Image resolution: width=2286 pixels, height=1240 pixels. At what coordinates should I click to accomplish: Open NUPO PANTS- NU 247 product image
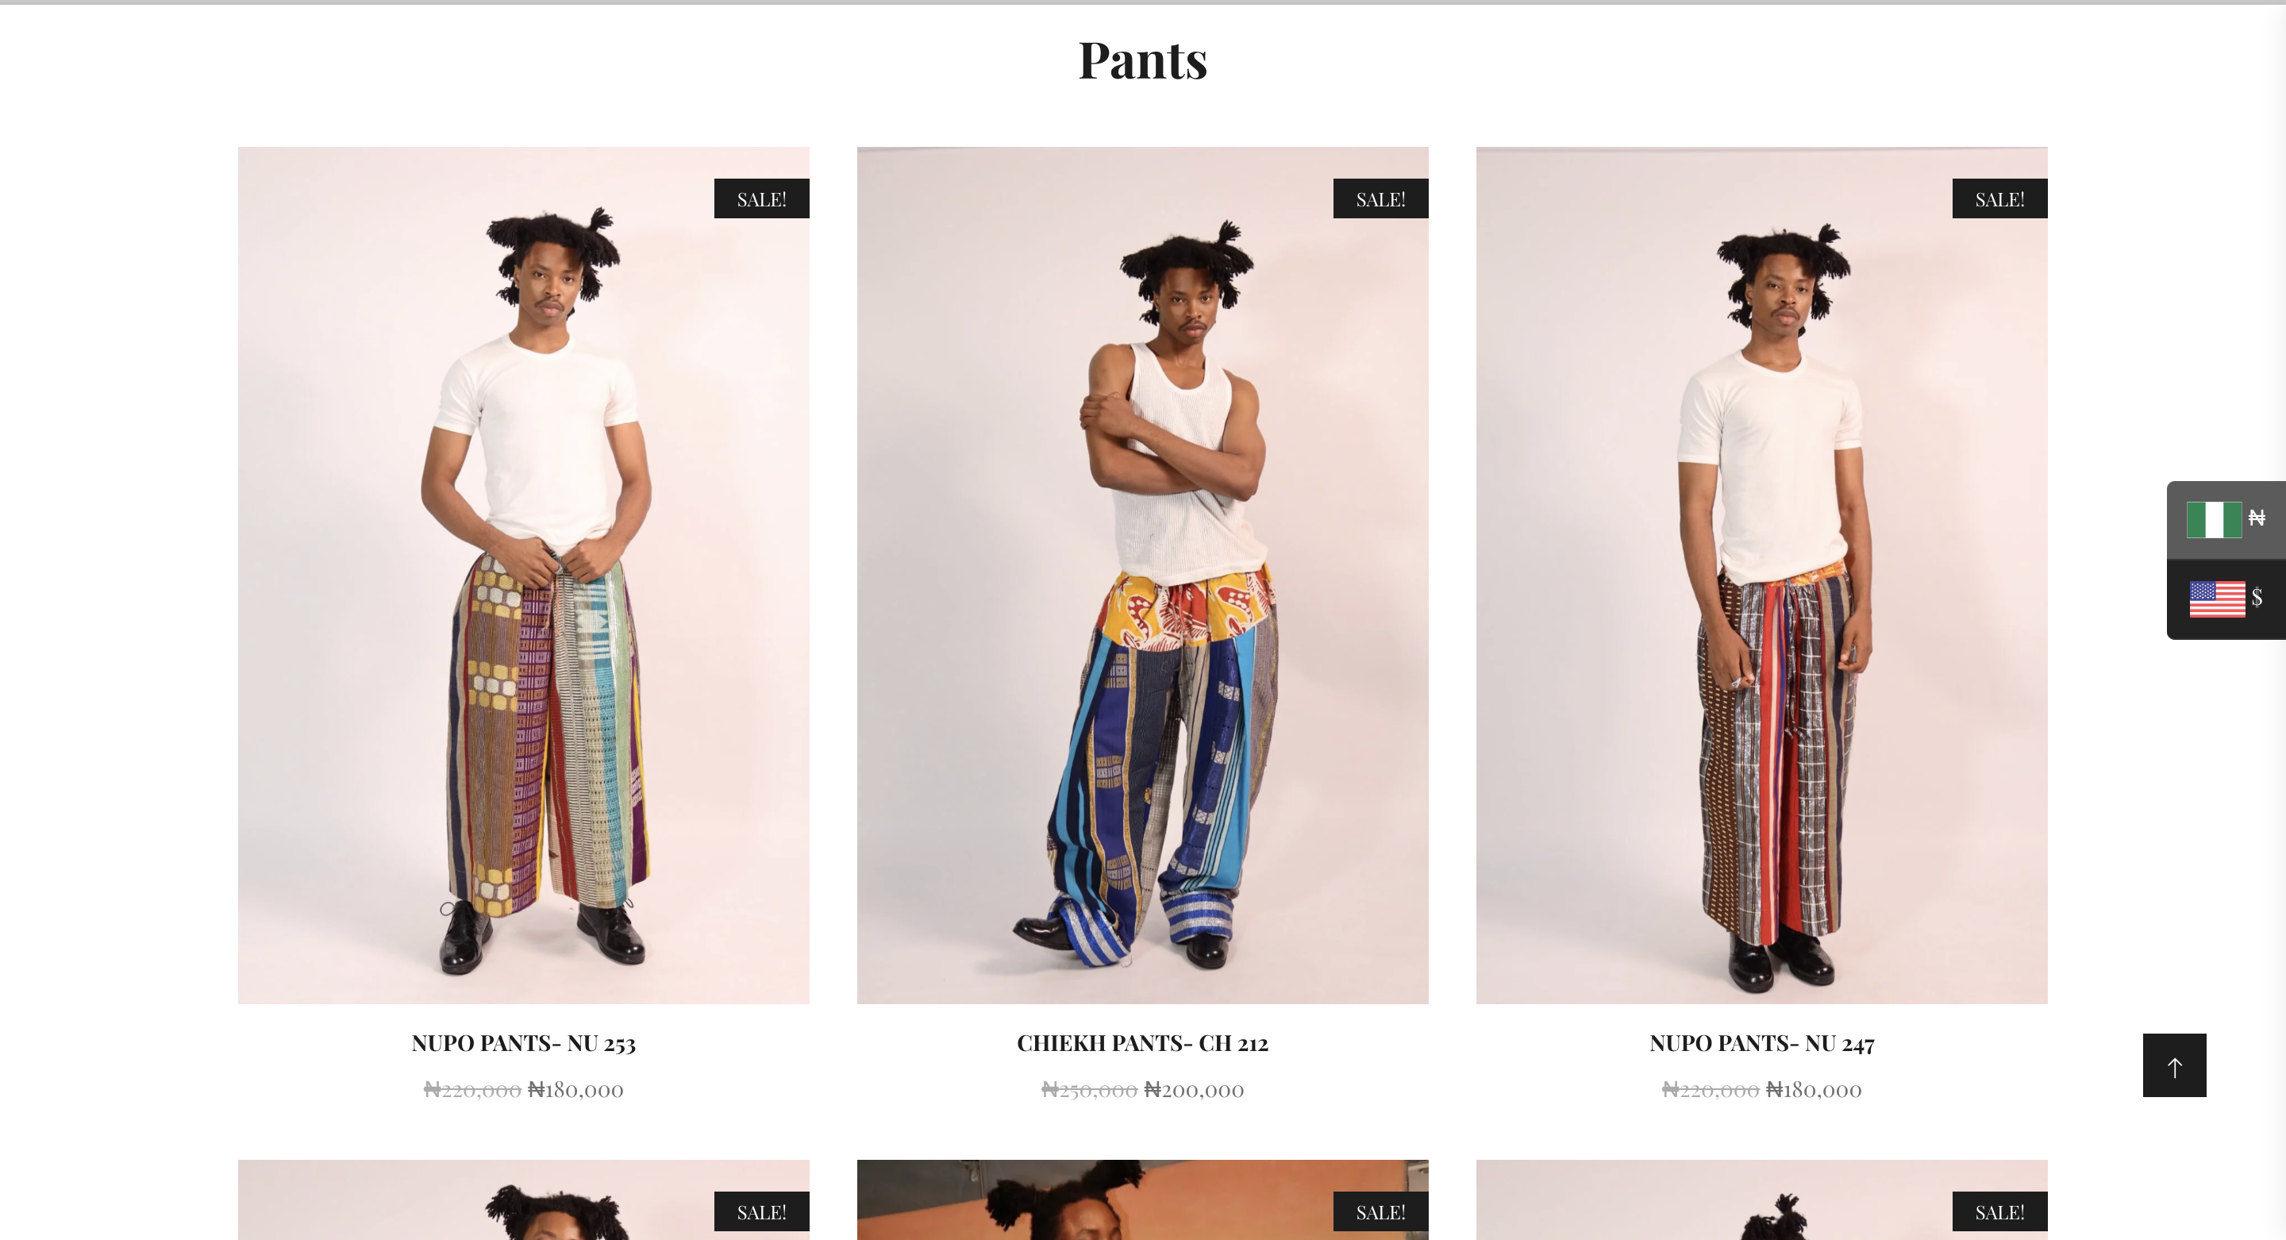tap(1761, 576)
